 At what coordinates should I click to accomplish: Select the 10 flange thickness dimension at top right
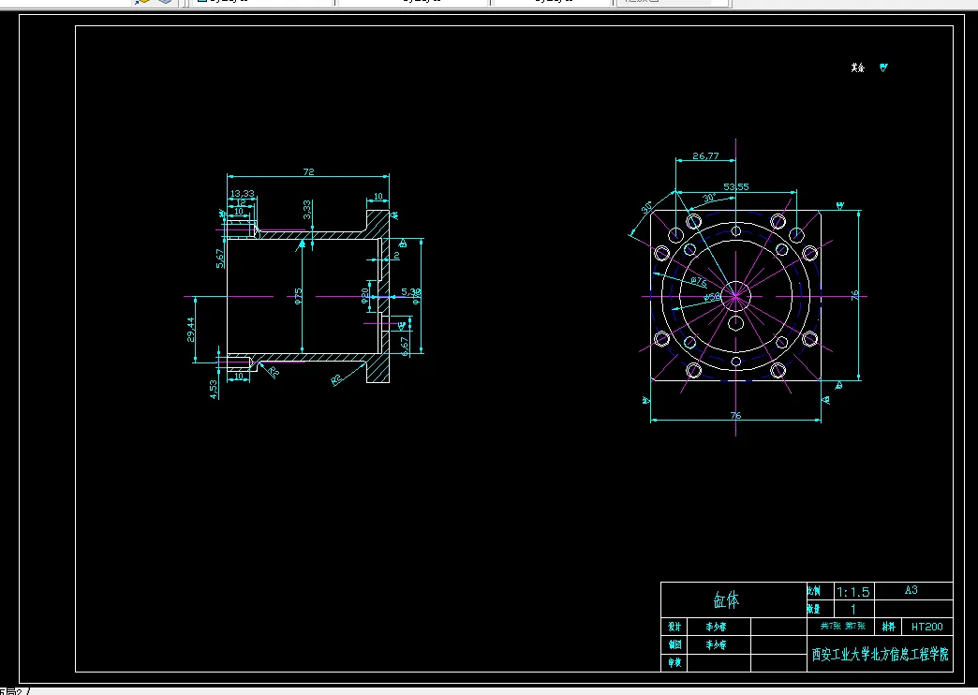click(378, 197)
